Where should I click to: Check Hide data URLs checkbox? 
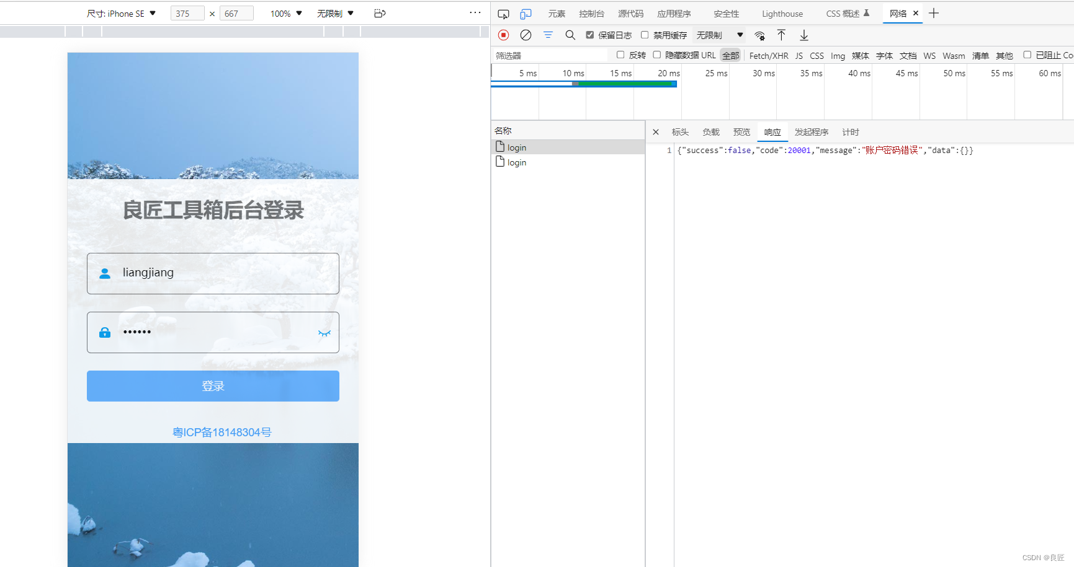pos(656,55)
